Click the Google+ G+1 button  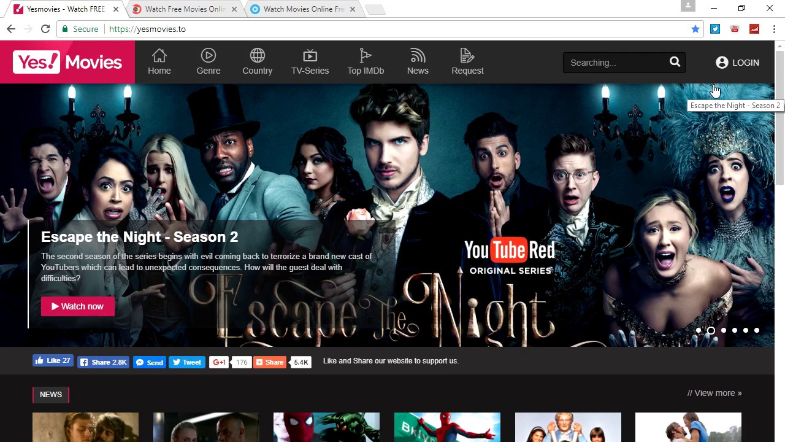(219, 362)
